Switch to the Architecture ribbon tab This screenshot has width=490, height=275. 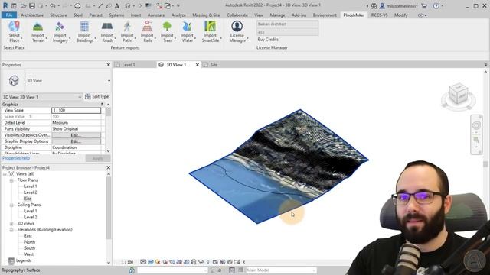click(32, 15)
